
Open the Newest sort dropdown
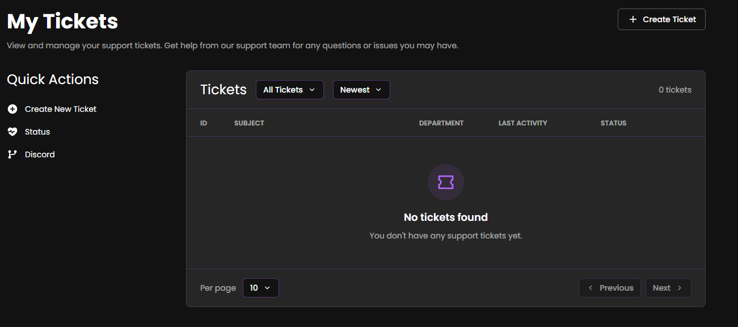point(361,90)
